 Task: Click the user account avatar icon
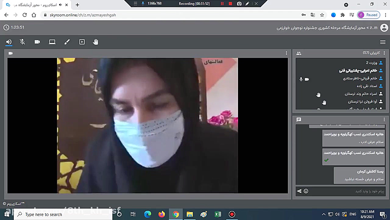pyautogui.click(x=384, y=28)
